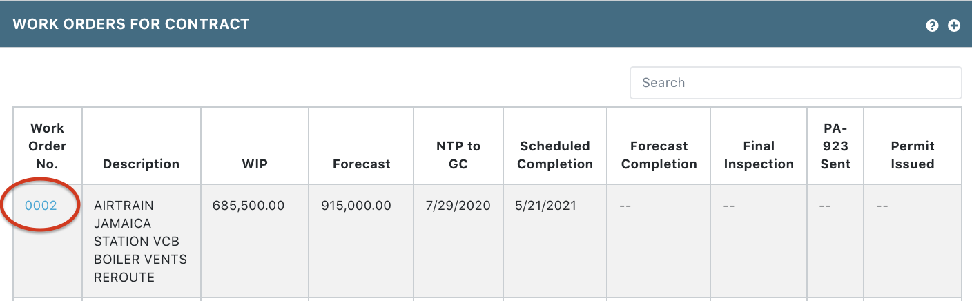Select the WIP value 685,500.00
Viewport: 972px width, 301px height.
(x=248, y=206)
